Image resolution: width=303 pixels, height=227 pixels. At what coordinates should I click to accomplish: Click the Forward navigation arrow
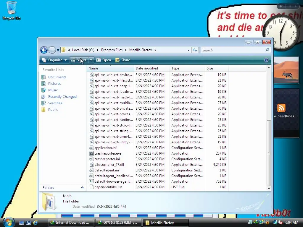click(52, 50)
